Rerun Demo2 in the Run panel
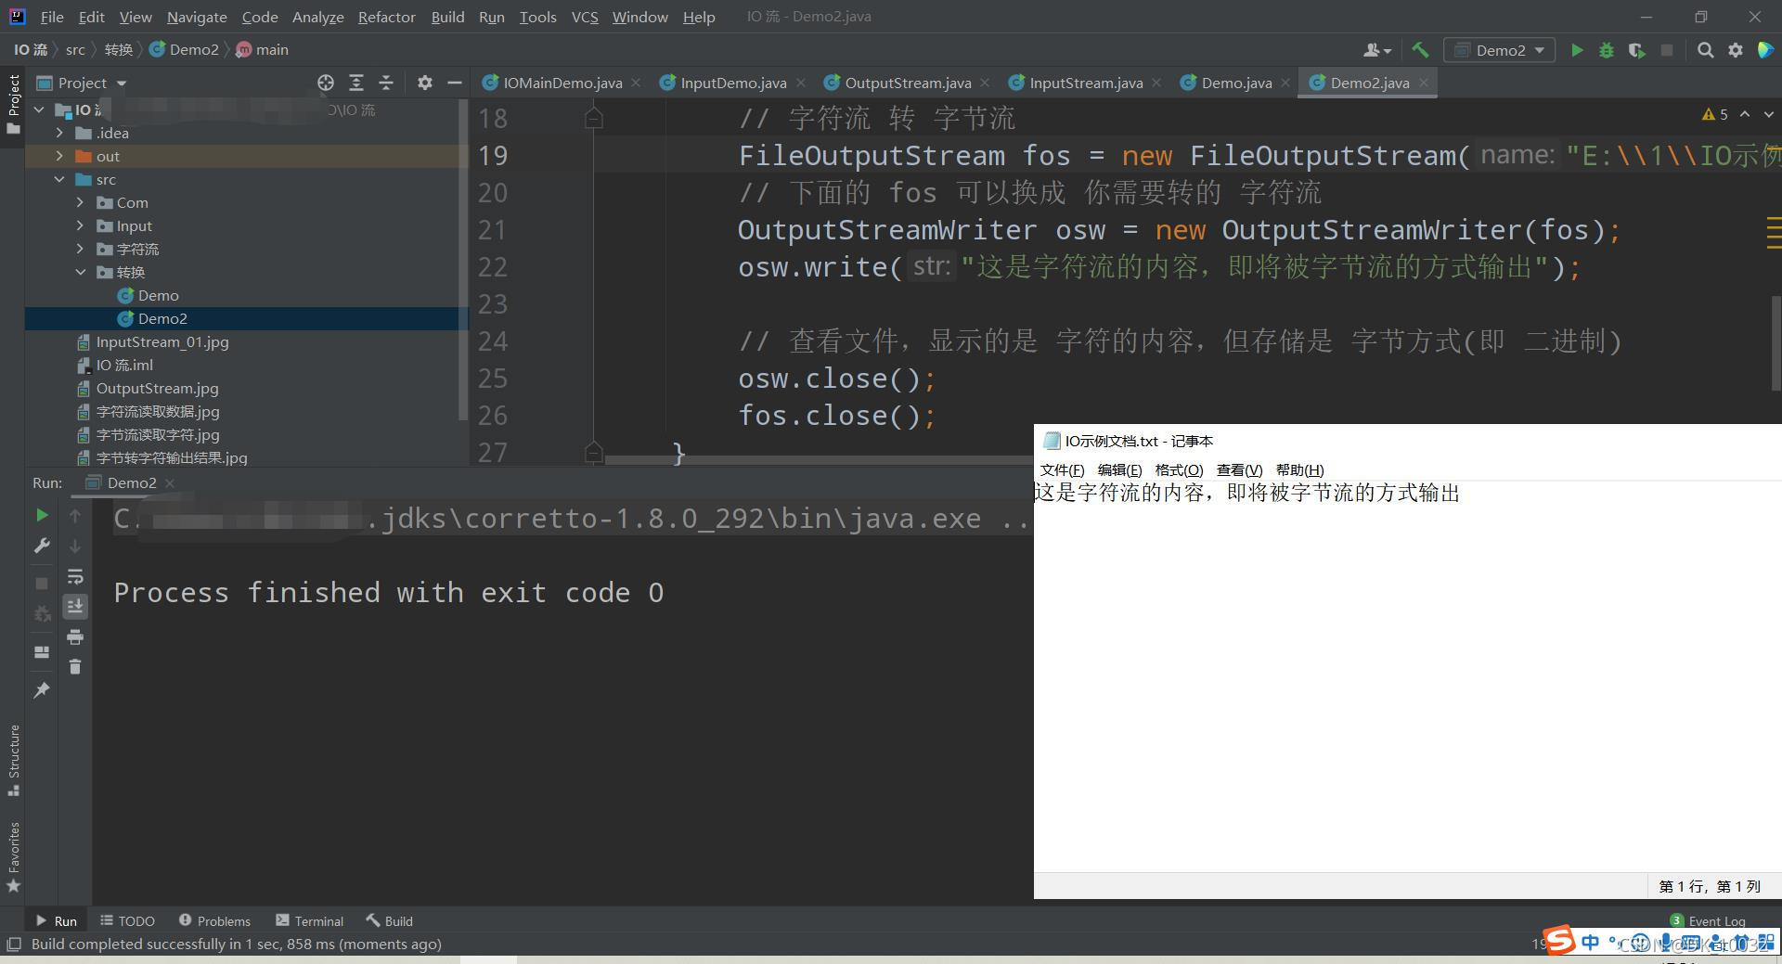Screen dimensions: 1782x964 tap(42, 515)
